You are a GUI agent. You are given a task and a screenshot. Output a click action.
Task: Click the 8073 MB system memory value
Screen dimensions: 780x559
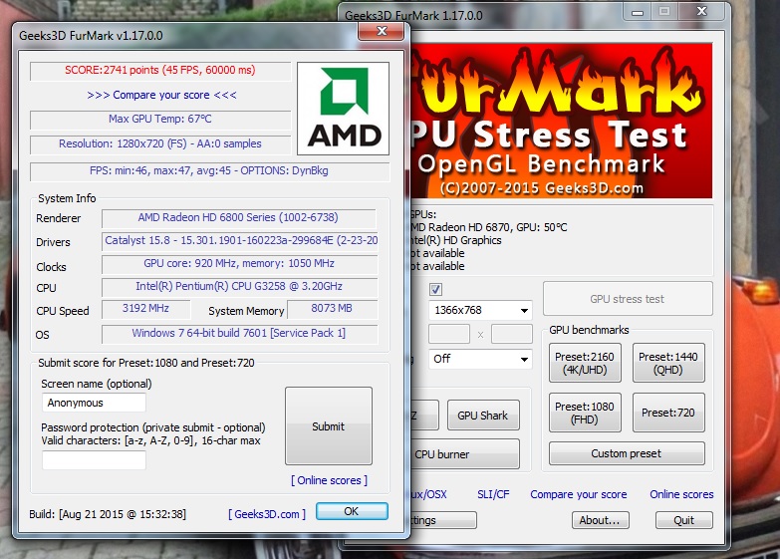point(332,308)
